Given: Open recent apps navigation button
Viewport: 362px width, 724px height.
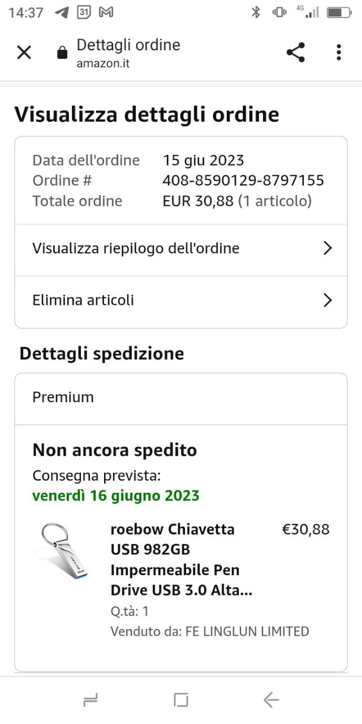Looking at the screenshot, I should click(x=90, y=700).
